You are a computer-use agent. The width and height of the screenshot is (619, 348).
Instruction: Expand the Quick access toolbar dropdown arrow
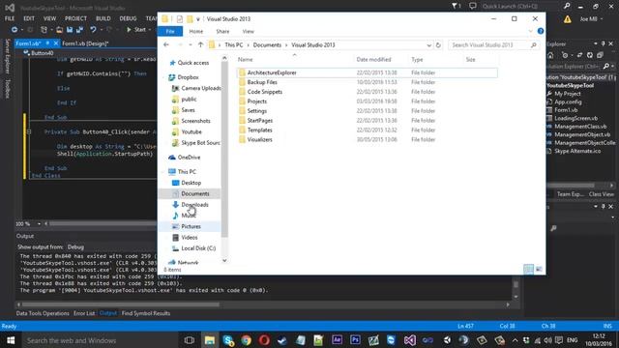pos(198,19)
